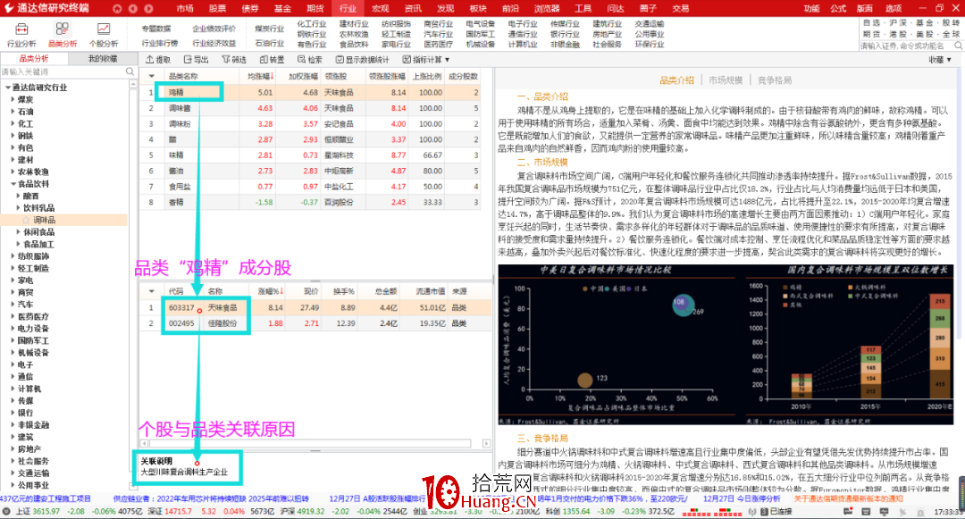The image size is (965, 519).
Task: Open 企业绩效评价 link
Action: pos(214,29)
